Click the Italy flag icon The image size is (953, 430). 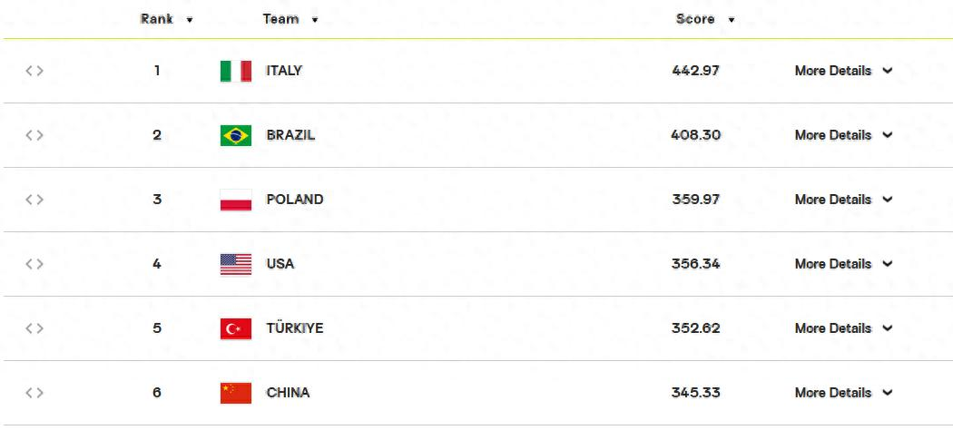(x=236, y=71)
